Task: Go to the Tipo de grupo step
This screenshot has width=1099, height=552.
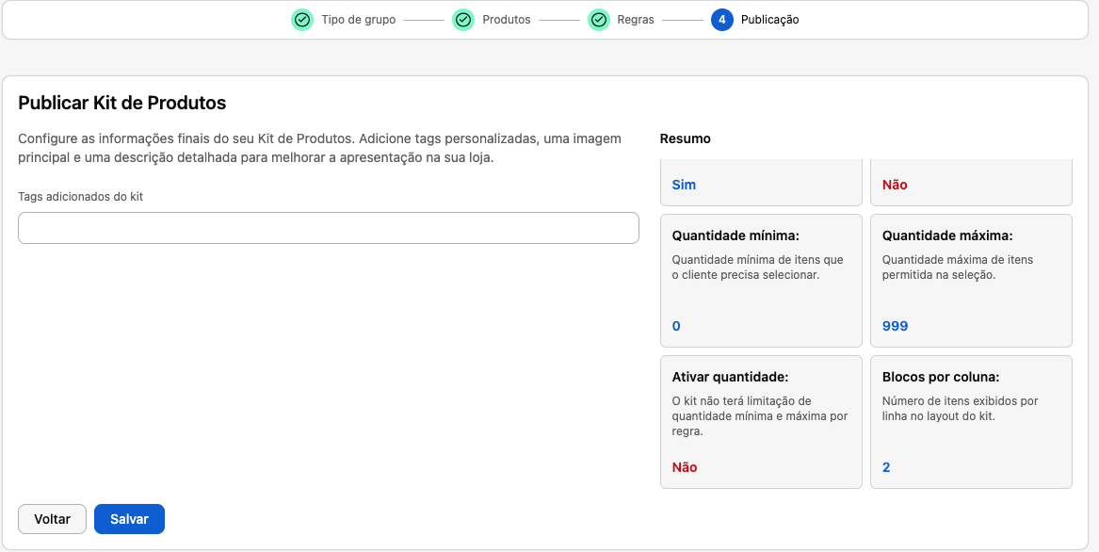Action: tap(358, 20)
